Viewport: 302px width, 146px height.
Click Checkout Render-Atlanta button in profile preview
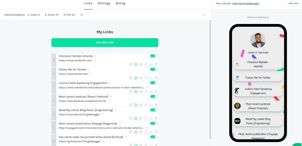tap(258, 64)
